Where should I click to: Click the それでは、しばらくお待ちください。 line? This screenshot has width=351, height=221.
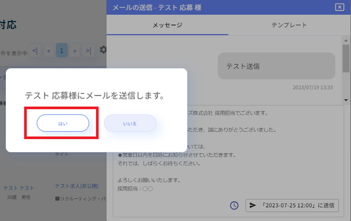[159, 163]
